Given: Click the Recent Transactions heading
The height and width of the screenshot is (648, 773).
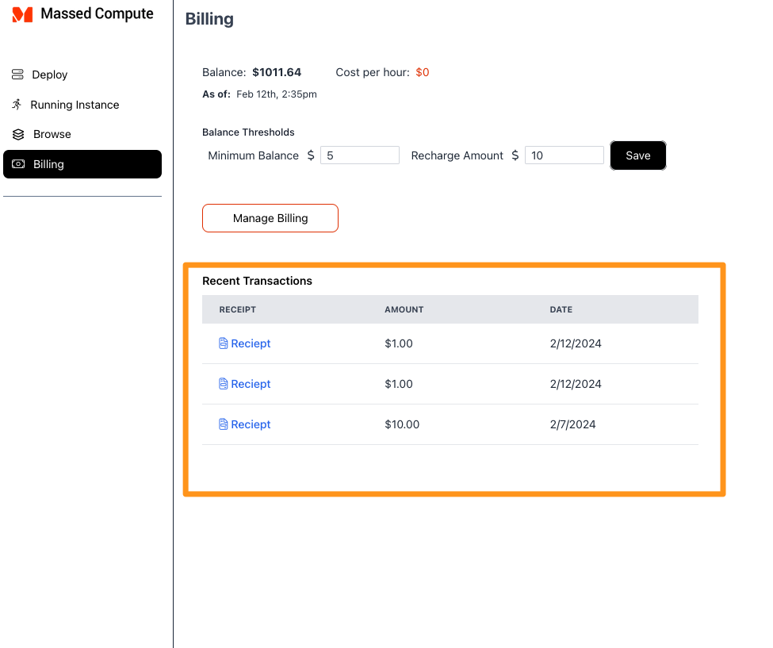Looking at the screenshot, I should point(257,281).
